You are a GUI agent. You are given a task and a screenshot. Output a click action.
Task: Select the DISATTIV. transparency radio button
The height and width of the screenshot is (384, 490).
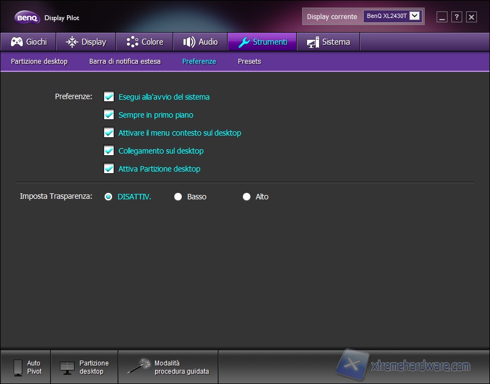[x=108, y=197]
